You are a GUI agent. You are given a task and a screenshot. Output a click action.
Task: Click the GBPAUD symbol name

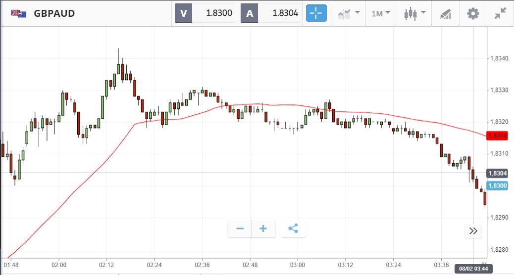54,13
